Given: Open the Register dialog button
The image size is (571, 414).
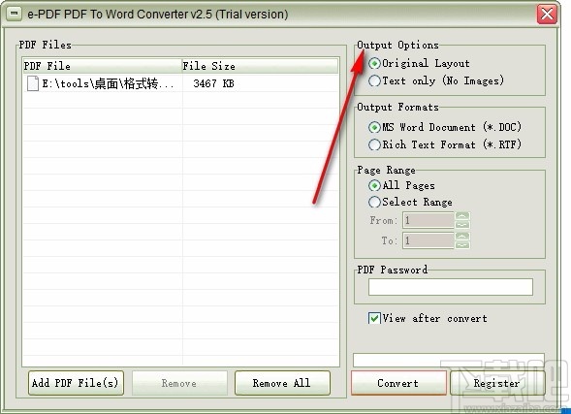Looking at the screenshot, I should point(497,383).
